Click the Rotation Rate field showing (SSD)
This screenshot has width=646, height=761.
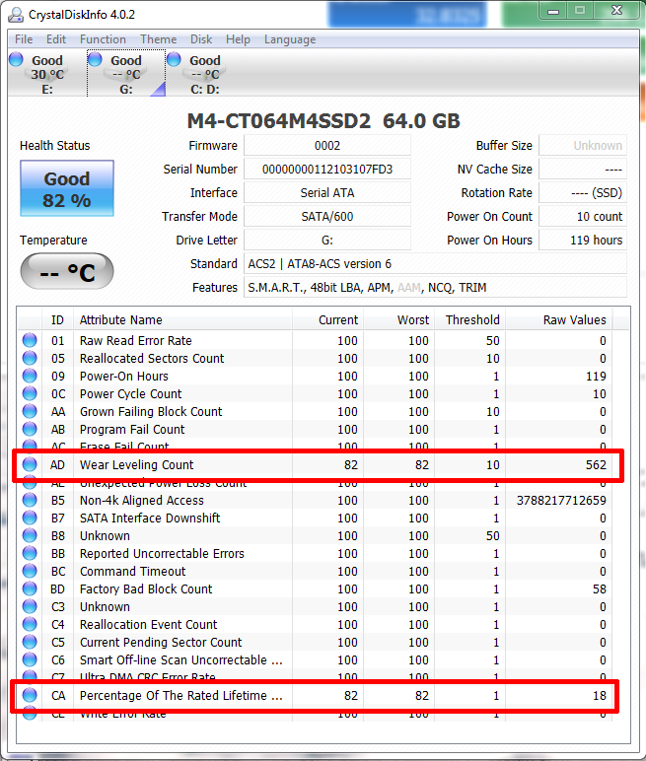coord(583,192)
